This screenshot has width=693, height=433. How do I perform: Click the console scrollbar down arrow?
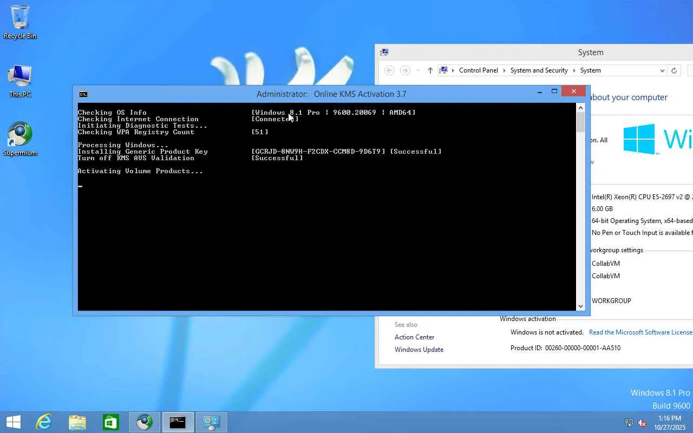pos(581,306)
